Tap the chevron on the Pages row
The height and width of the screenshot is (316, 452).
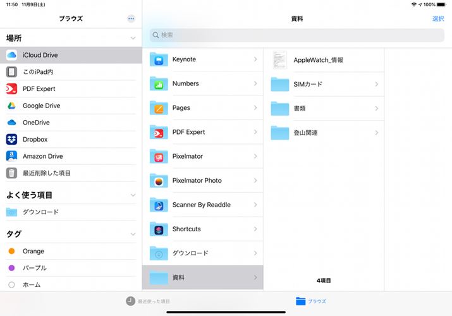pos(255,107)
